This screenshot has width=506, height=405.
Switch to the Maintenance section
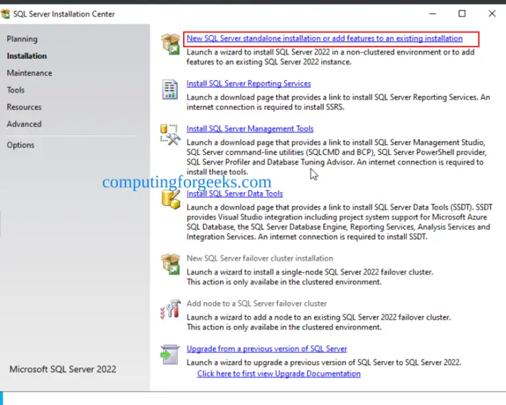tap(29, 73)
